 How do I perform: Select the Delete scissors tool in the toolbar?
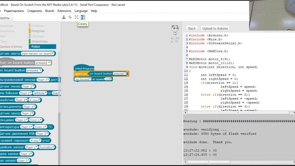pos(70,18)
